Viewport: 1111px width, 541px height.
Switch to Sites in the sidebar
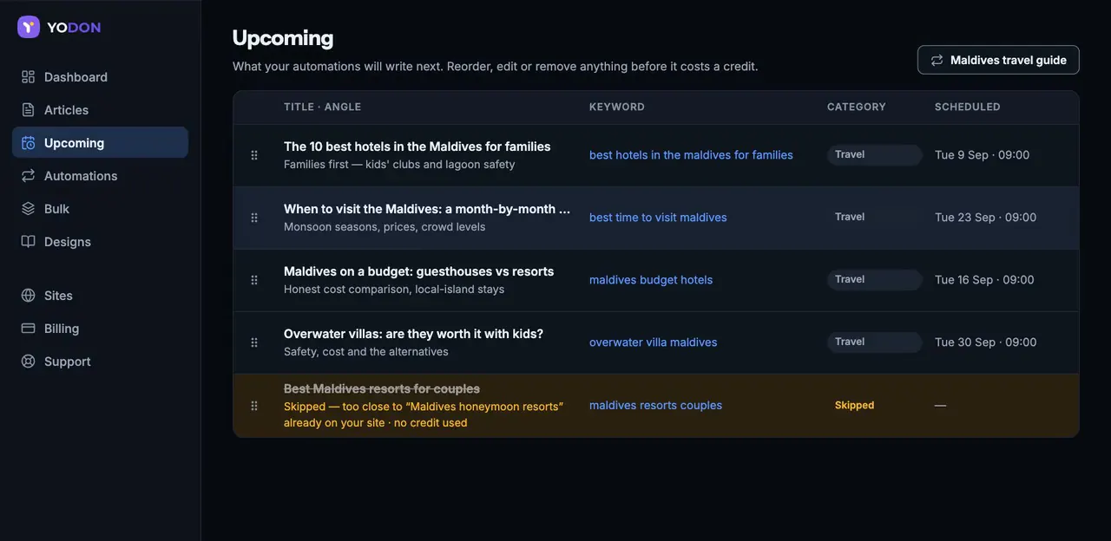point(100,296)
